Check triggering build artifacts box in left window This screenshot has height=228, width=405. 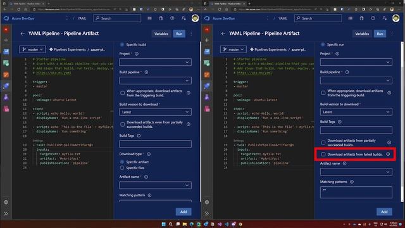tap(122, 93)
